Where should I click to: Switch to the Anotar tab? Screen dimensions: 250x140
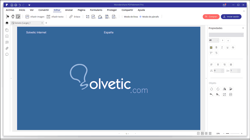[x=69, y=10]
